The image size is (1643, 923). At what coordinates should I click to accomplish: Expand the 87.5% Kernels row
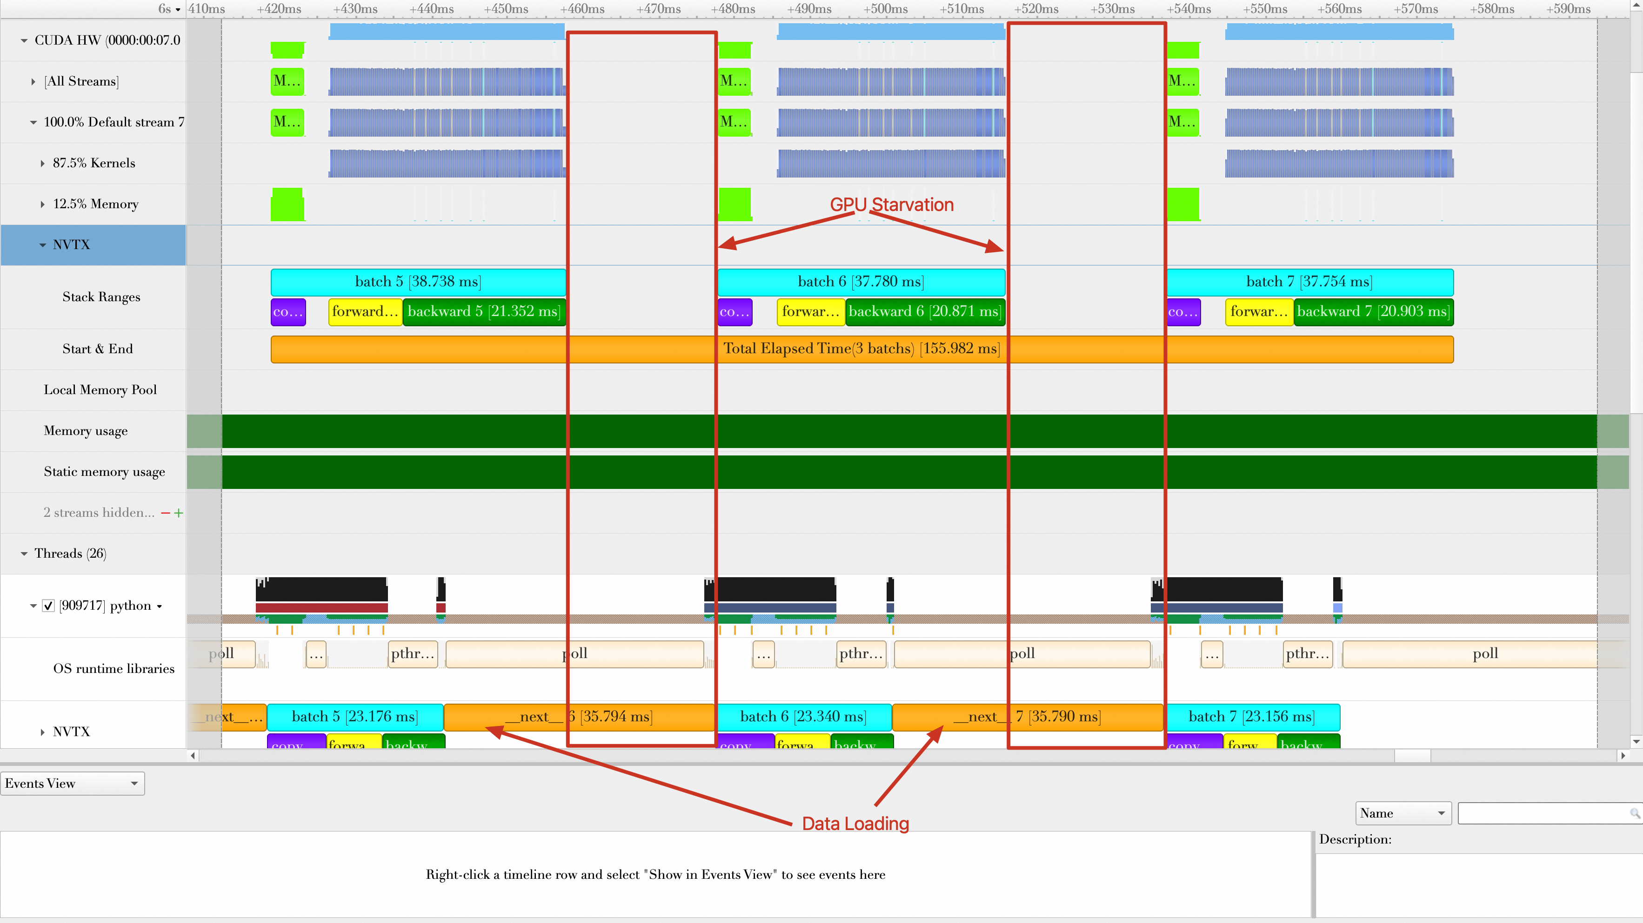[x=43, y=163]
